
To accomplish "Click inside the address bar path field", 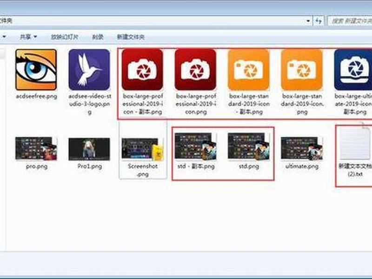I will 152,21.
